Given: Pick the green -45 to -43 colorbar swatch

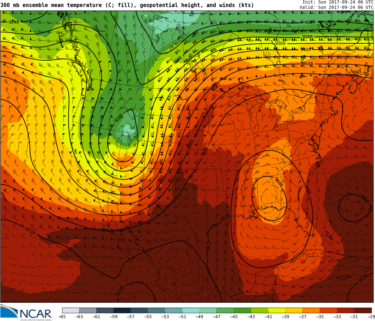Looking at the screenshot, I should click(242, 310).
